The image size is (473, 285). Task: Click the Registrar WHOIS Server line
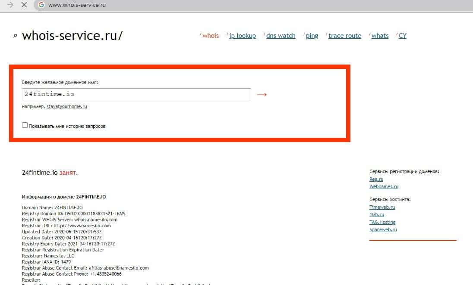(69, 220)
